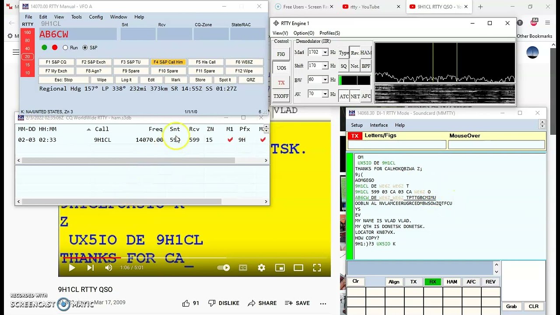This screenshot has width=560, height=315.
Task: Click F4 S&P Call Him button
Action: click(168, 62)
